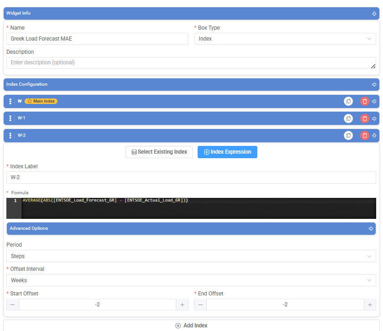Image resolution: width=383 pixels, height=331 pixels.
Task: Open the Period dropdown showing Steps
Action: point(191,256)
